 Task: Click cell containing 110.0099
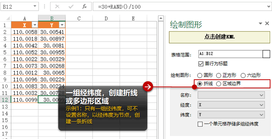point(25,100)
